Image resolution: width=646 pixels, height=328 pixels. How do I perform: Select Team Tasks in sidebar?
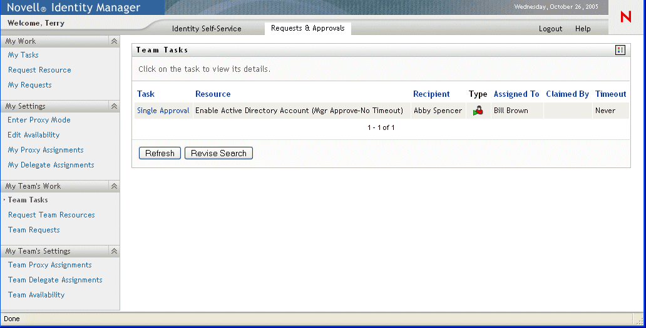[x=28, y=200]
